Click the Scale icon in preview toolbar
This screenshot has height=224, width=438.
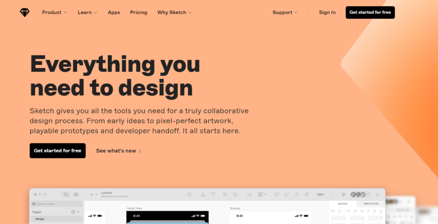(225, 195)
